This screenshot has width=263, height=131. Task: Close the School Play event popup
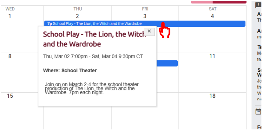(149, 31)
